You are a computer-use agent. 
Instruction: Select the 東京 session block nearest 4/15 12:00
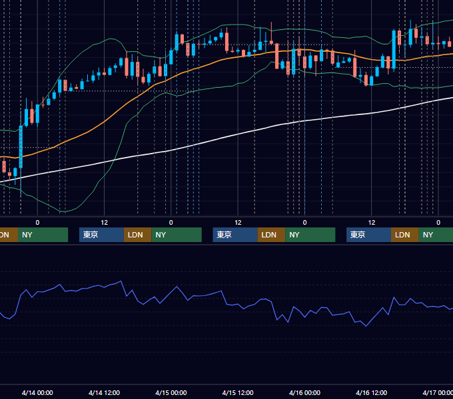pyautogui.click(x=235, y=235)
